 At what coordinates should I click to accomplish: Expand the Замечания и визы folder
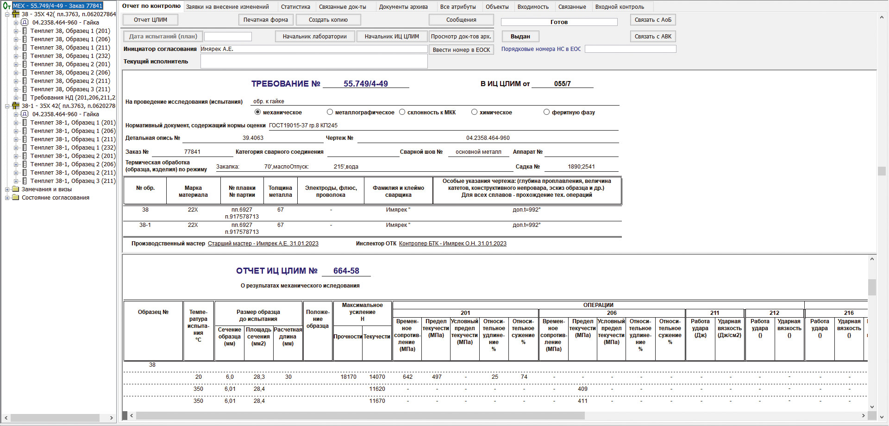point(7,189)
